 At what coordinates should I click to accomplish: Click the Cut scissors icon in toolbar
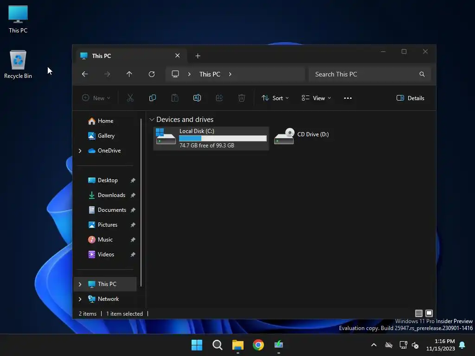130,98
